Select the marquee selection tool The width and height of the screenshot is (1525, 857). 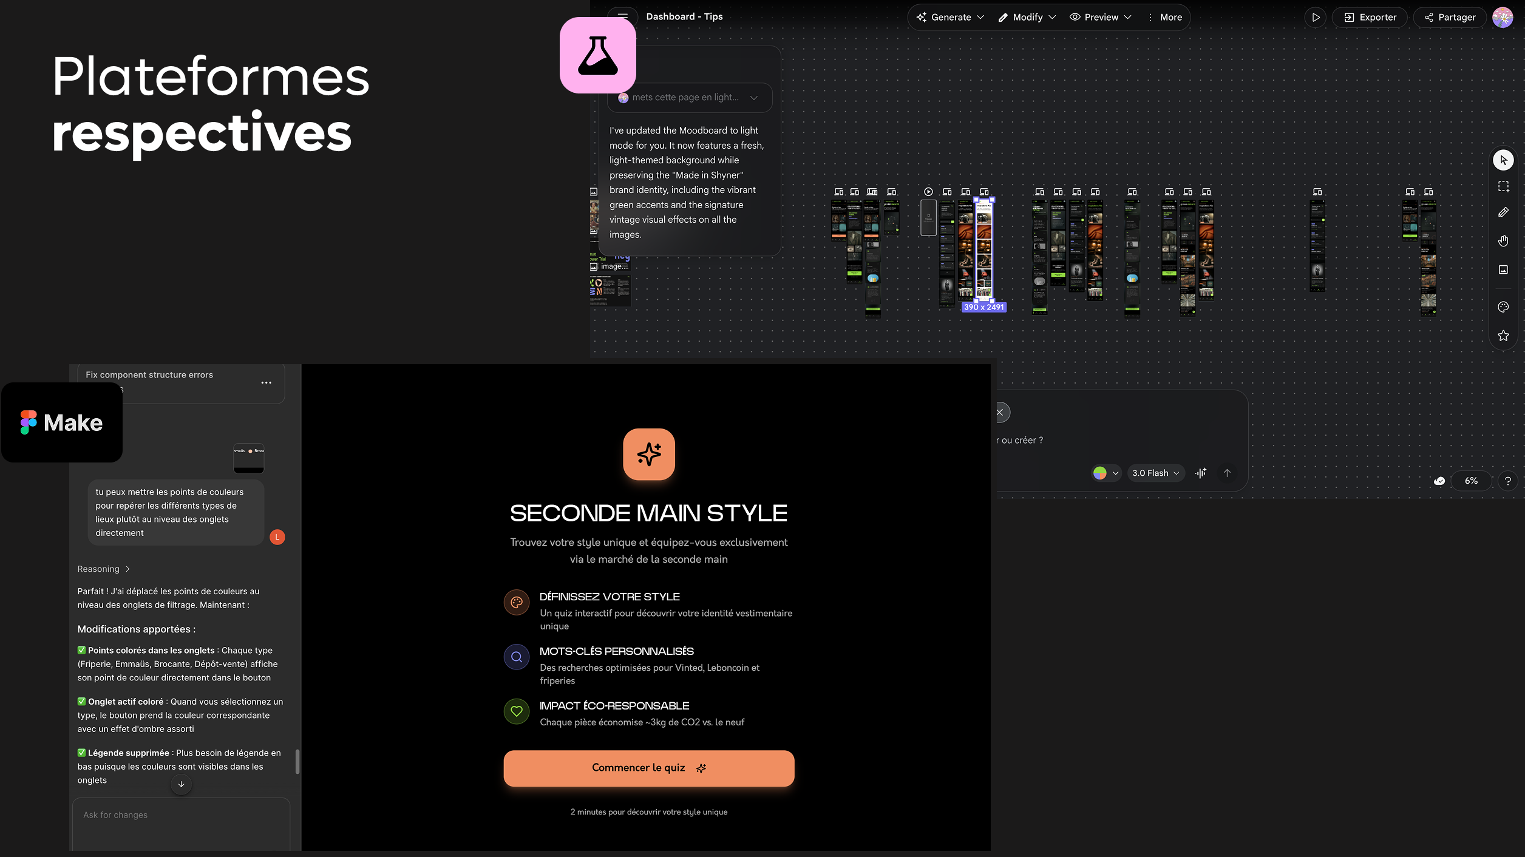click(1503, 186)
